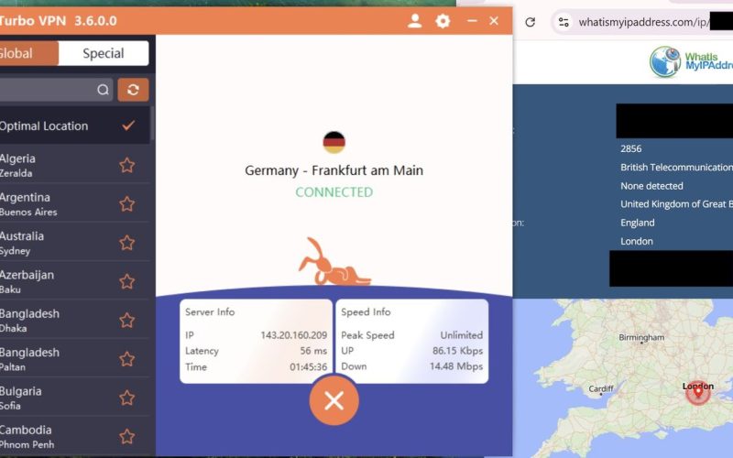Click the CONNECTED status text
Screen dimensions: 733x458
click(x=334, y=192)
